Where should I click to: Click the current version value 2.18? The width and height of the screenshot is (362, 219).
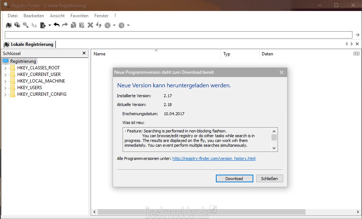pos(168,105)
